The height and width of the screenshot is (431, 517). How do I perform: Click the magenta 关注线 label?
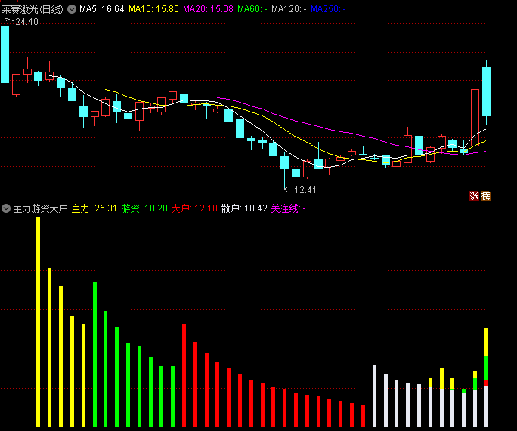click(x=288, y=208)
